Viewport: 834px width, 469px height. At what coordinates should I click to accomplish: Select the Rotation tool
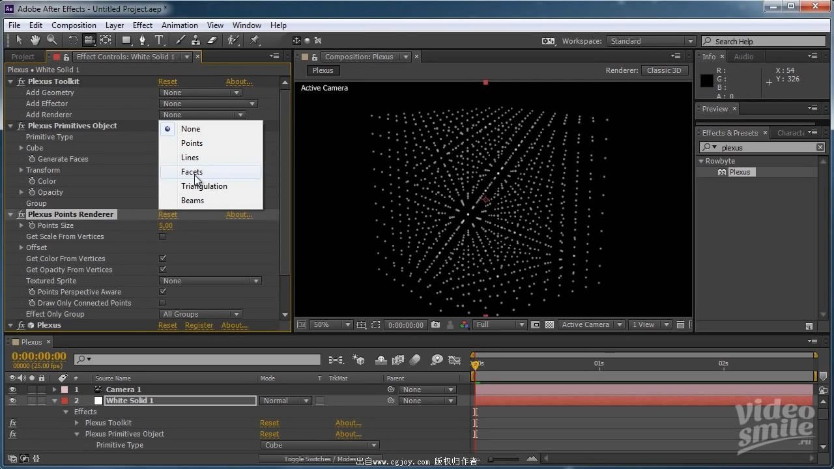(72, 40)
